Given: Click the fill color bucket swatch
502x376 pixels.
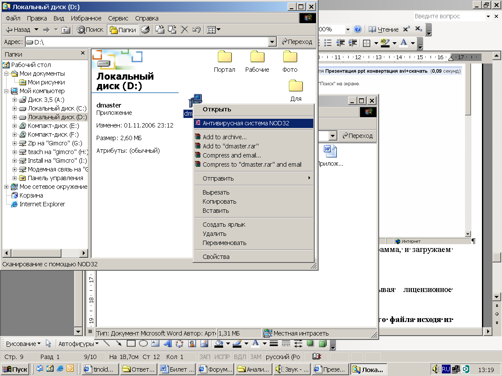Looking at the screenshot, I should point(219,343).
